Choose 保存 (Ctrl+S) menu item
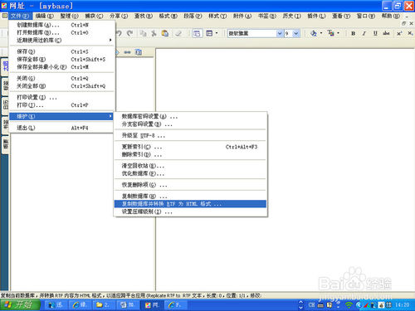Image resolution: width=415 pixels, height=311 pixels. pyautogui.click(x=62, y=51)
